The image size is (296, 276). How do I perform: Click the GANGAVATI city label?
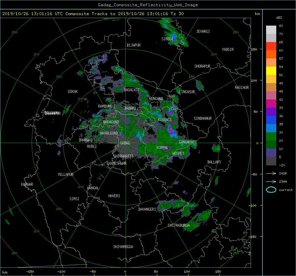coord(188,142)
